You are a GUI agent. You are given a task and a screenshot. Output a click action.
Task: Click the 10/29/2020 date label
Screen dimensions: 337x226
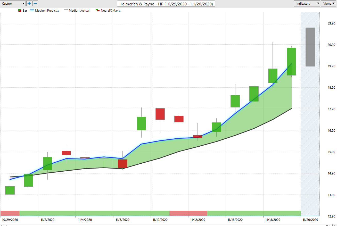(10, 220)
